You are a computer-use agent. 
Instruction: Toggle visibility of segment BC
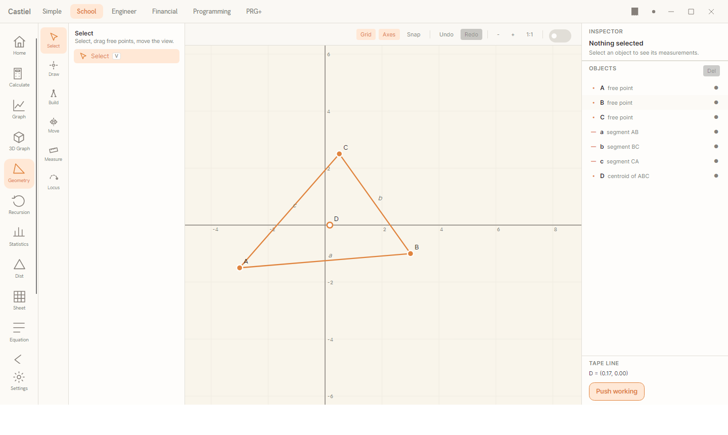click(x=716, y=147)
